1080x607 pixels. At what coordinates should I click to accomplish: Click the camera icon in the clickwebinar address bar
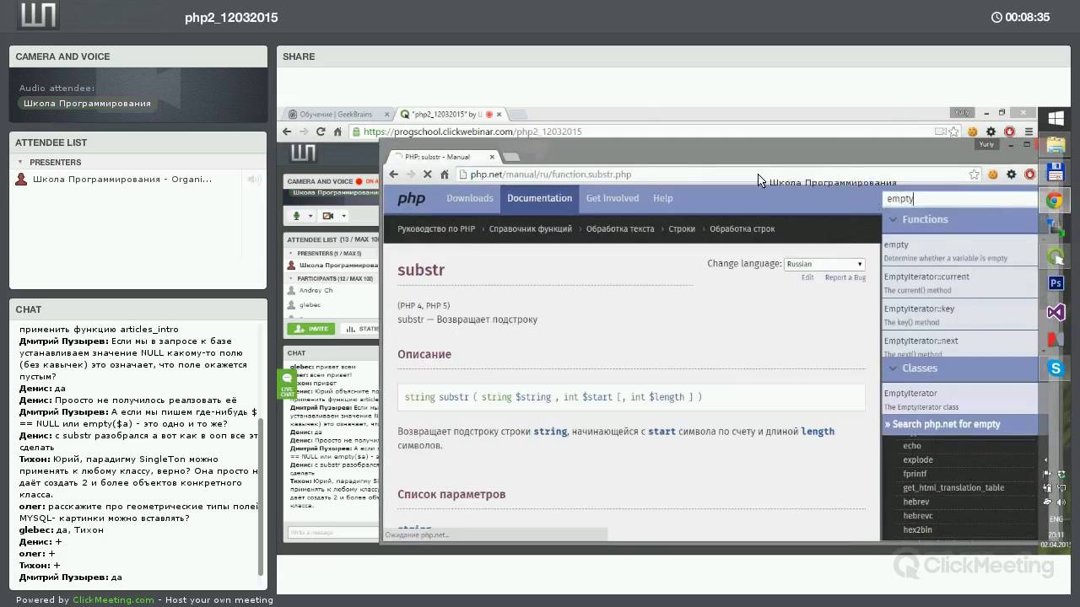[x=940, y=132]
